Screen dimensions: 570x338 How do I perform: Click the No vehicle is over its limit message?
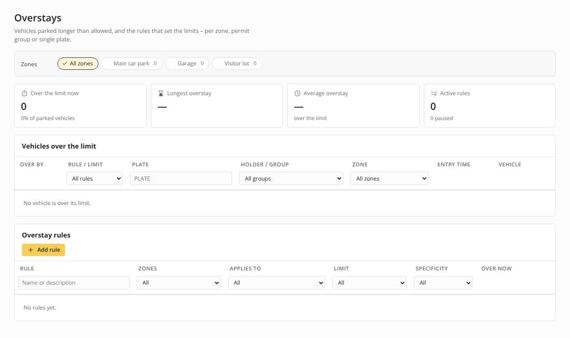click(x=57, y=203)
